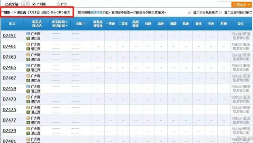The height and width of the screenshot is (143, 253).
Task: Click the origin station icon for D7461
Action: point(28,44)
